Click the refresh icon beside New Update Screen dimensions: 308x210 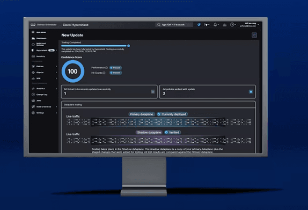click(254, 35)
